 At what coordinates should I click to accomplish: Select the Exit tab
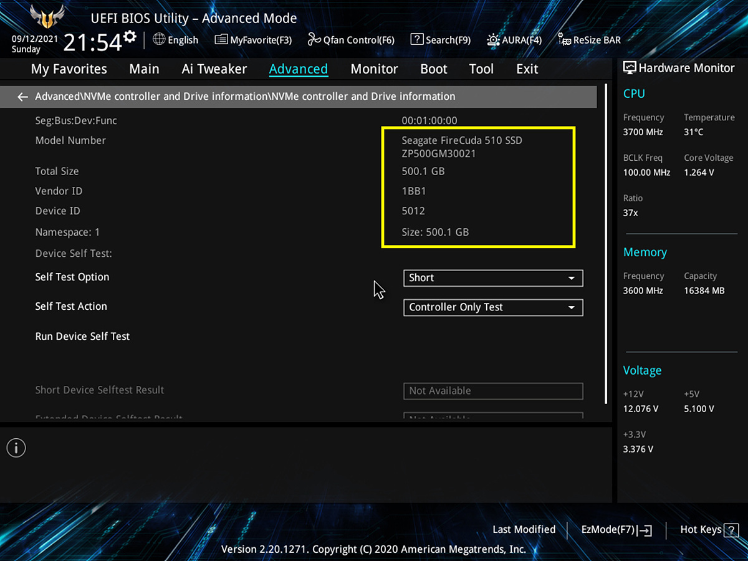[x=527, y=69]
